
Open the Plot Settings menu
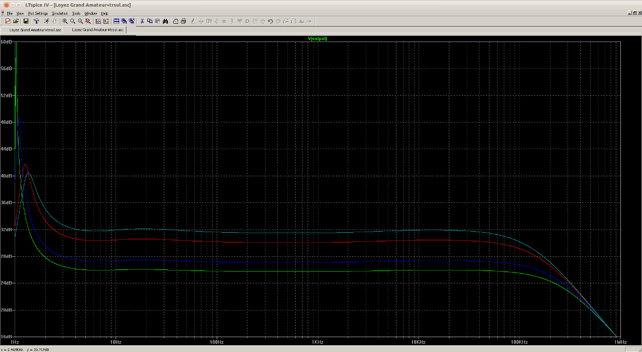coord(38,13)
